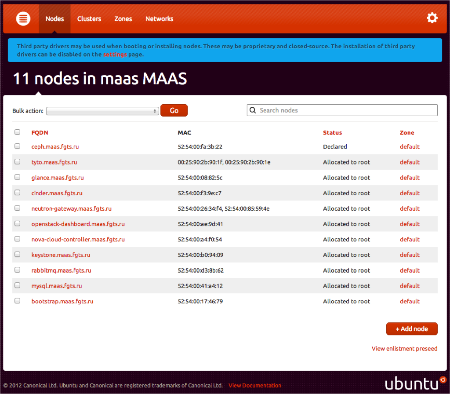
Task: Click MAC 52:54:00:fa:3b:22
Action: [x=200, y=147]
